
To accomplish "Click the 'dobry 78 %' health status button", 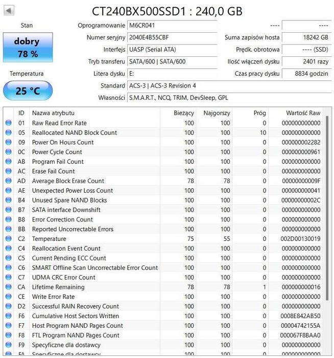I will pos(28,47).
